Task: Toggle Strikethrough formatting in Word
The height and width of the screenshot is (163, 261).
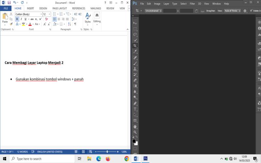Action: (x=32, y=19)
